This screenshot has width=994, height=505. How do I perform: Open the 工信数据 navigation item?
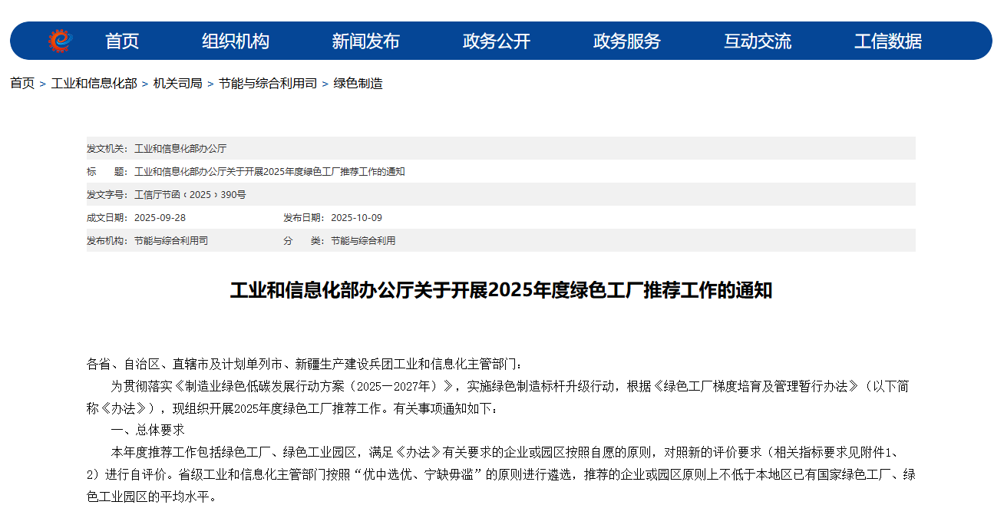pos(888,41)
